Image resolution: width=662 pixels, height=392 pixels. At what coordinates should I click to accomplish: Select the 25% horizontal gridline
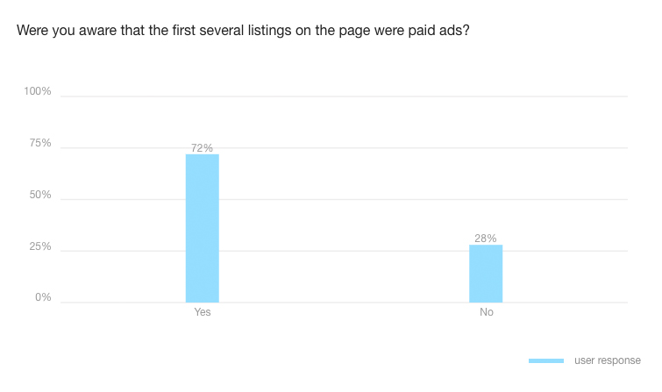pos(351,252)
